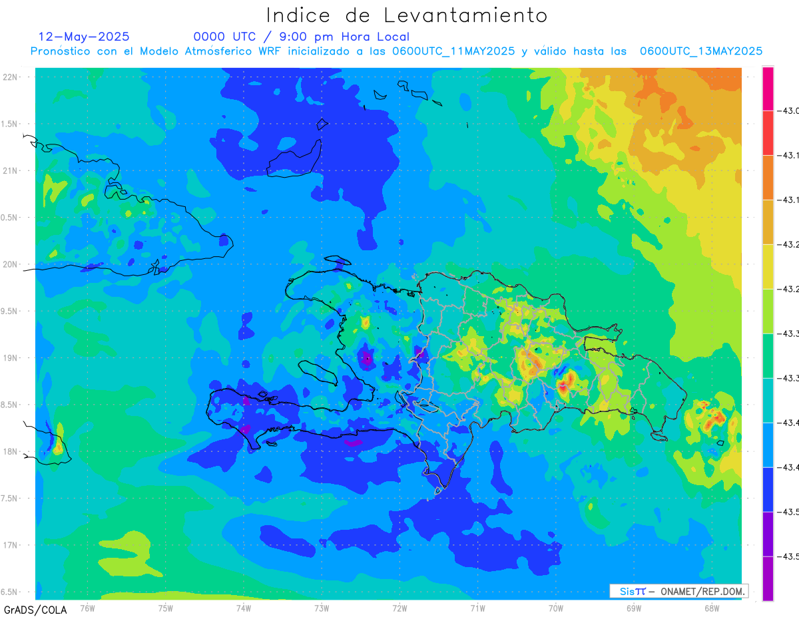The height and width of the screenshot is (617, 799).
Task: Click the "7.5N" latitude label
Action: (x=9, y=499)
